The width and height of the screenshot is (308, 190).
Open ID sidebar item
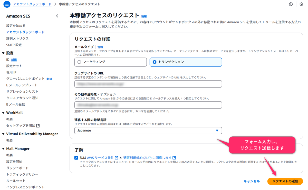pos(8,60)
